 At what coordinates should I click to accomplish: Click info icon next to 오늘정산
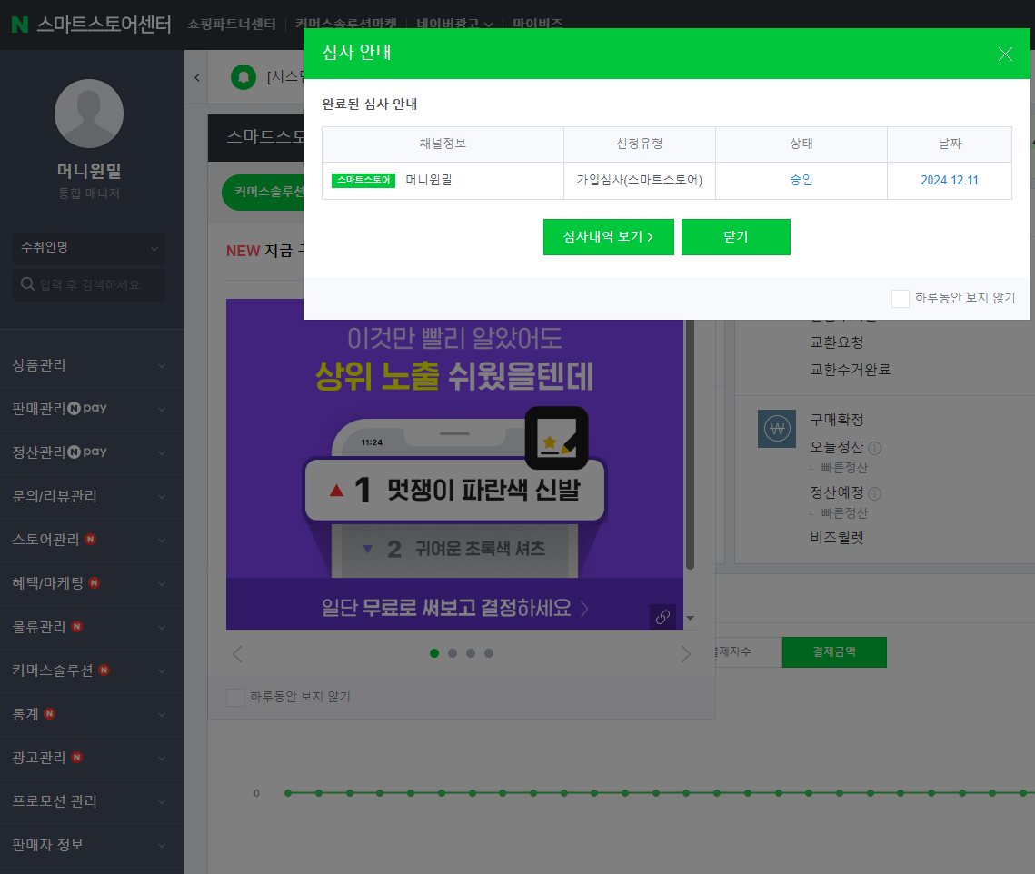pyautogui.click(x=874, y=448)
